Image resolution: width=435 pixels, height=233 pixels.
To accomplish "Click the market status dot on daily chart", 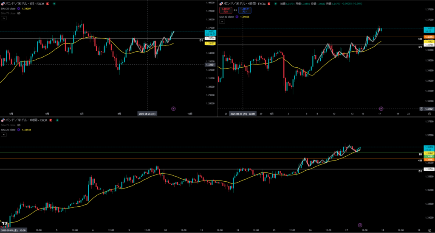I will (x=54, y=3).
